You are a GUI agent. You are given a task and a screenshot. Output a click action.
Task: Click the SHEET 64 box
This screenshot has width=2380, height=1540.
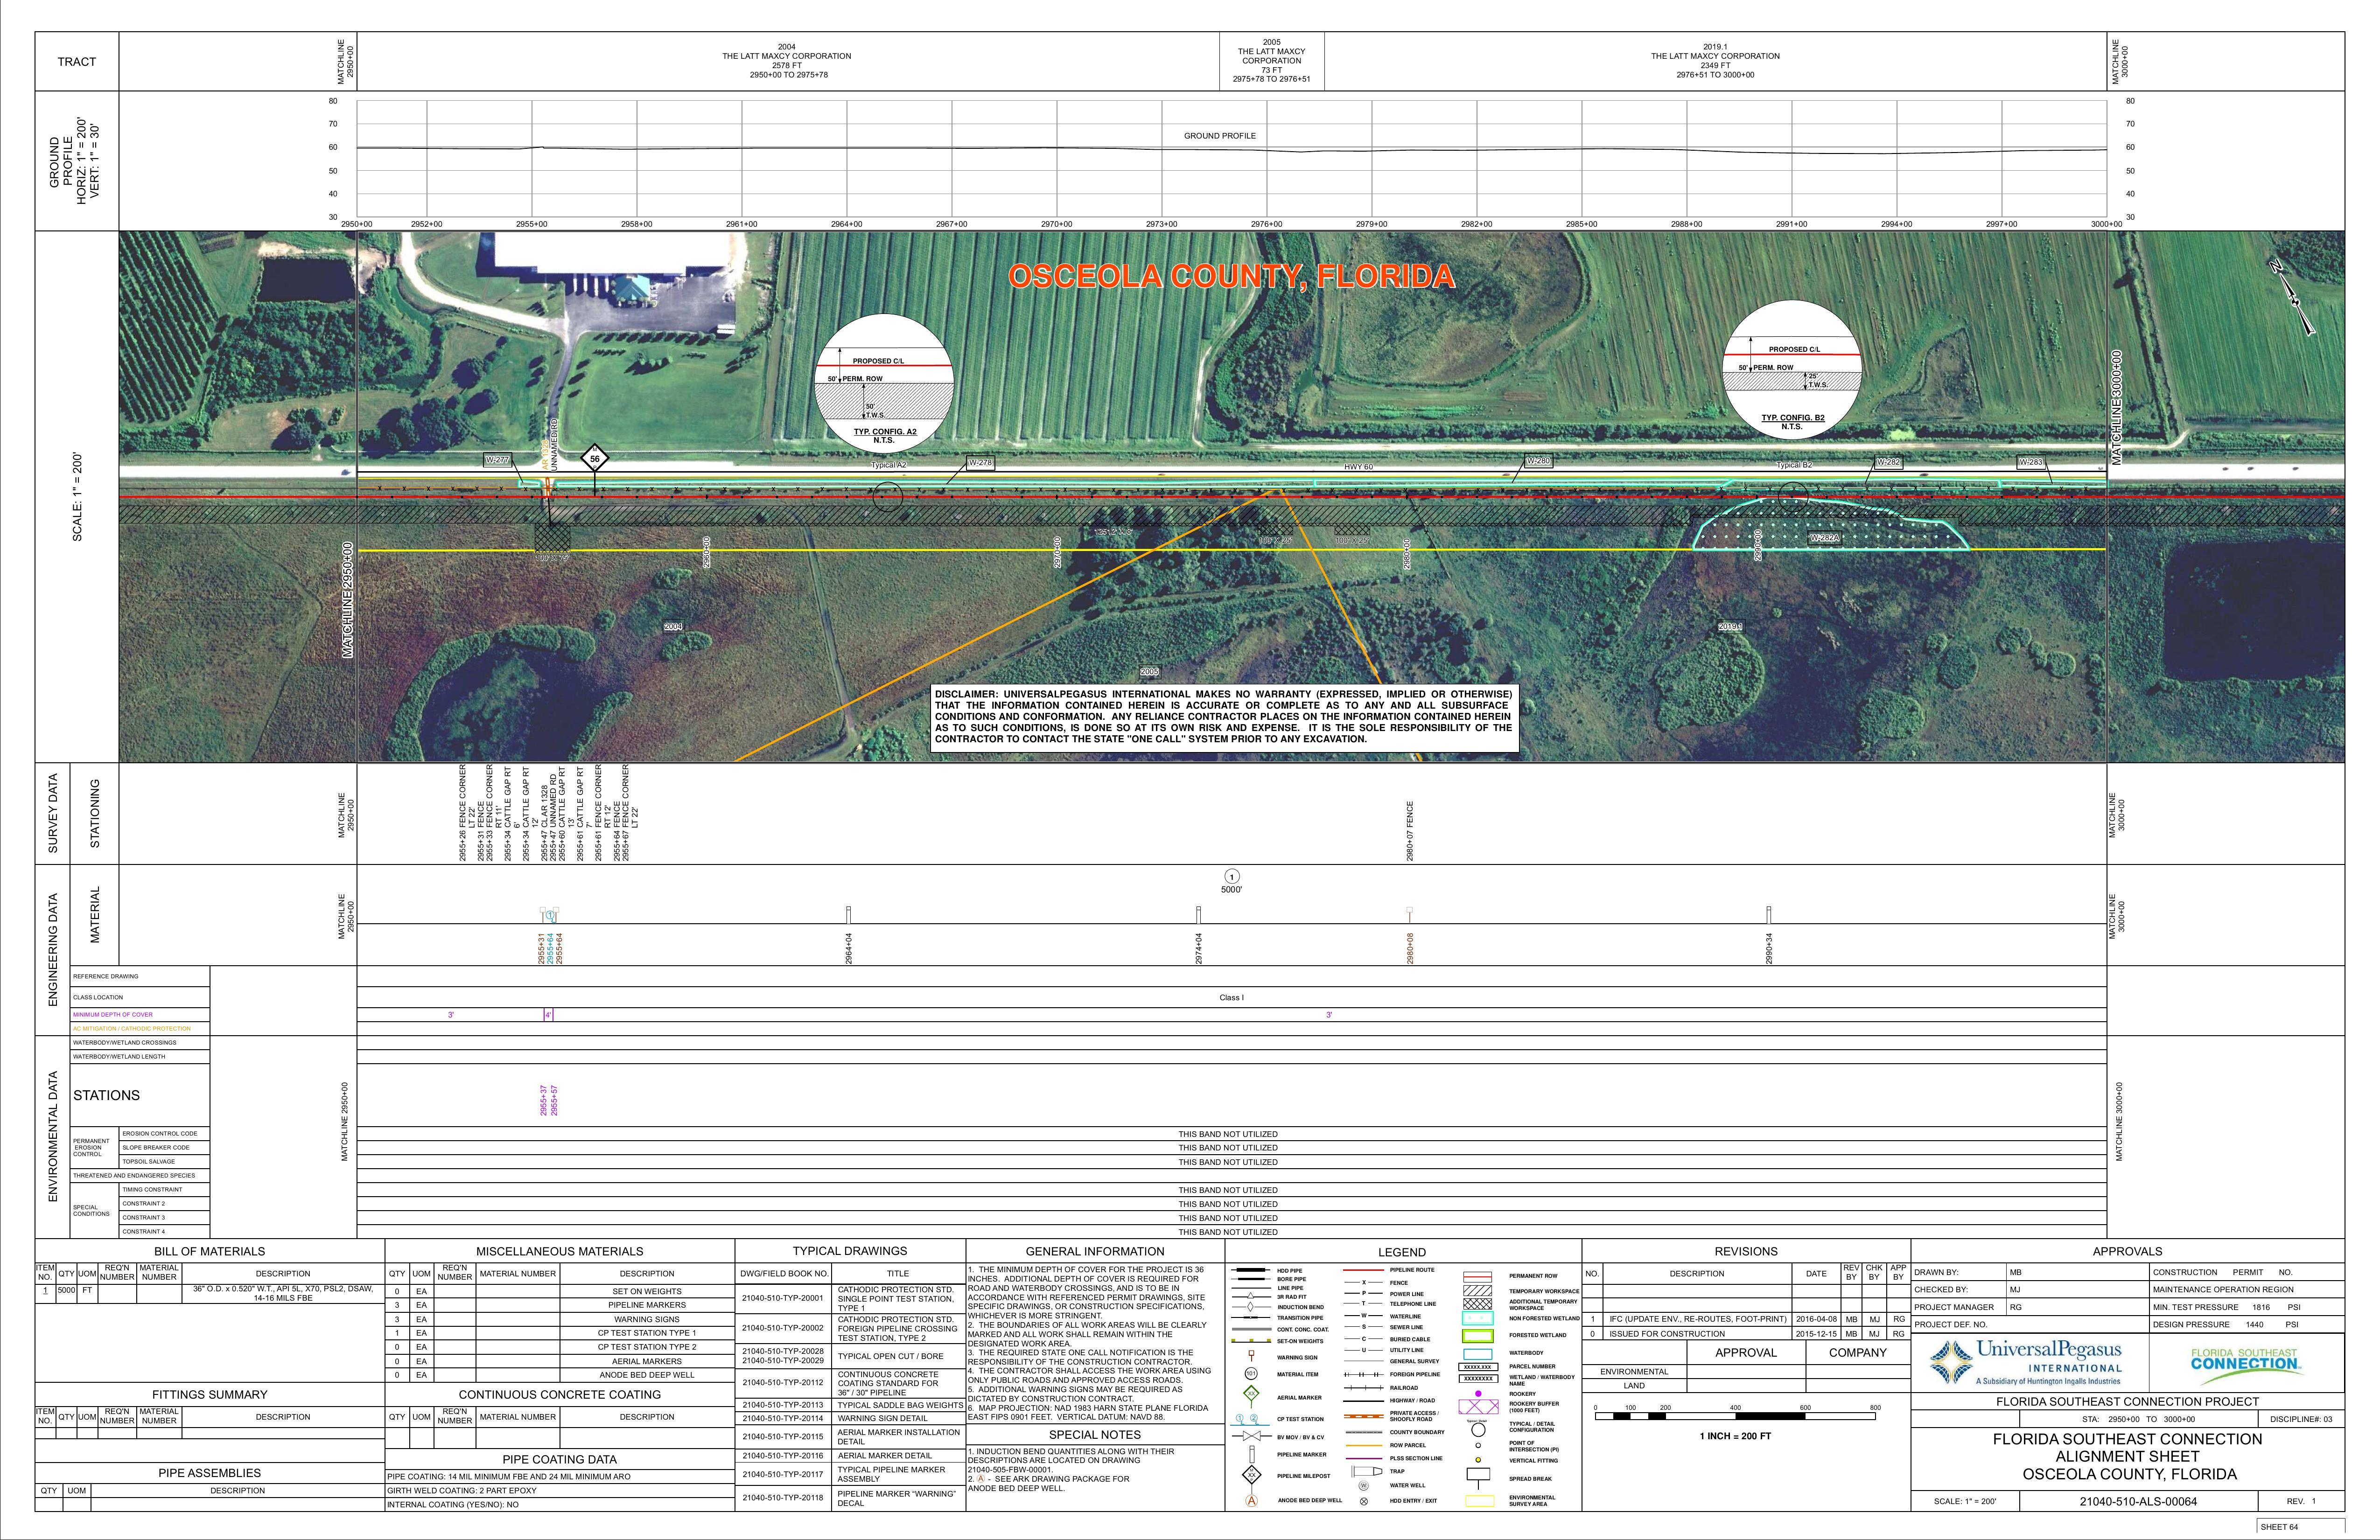click(2301, 1527)
